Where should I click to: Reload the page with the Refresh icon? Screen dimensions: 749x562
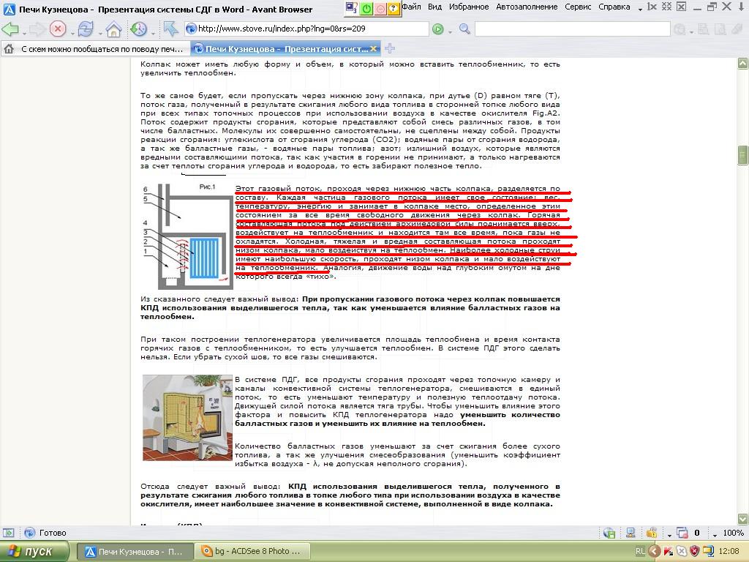click(86, 29)
